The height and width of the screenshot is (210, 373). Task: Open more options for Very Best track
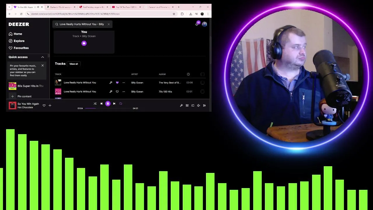124,83
